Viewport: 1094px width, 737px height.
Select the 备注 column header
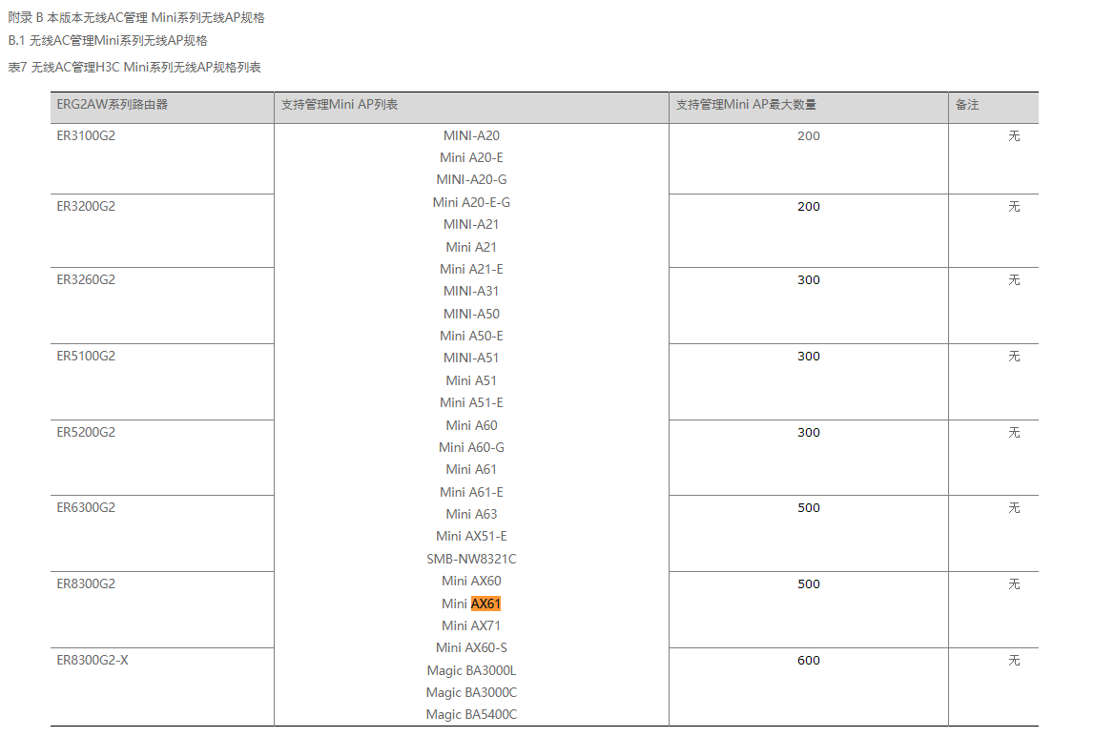click(x=967, y=105)
